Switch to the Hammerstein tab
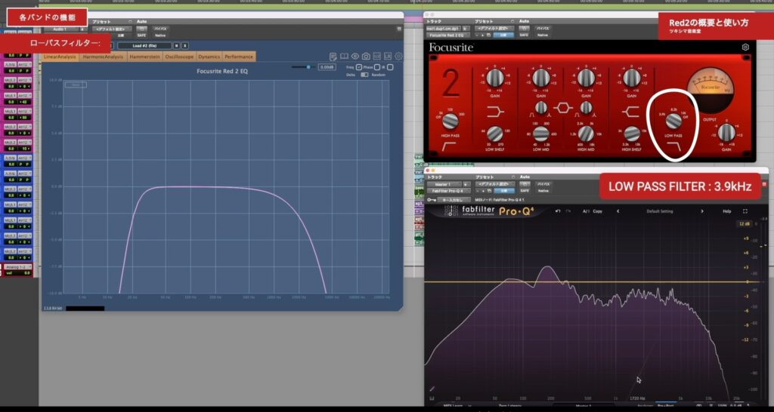 coord(144,57)
